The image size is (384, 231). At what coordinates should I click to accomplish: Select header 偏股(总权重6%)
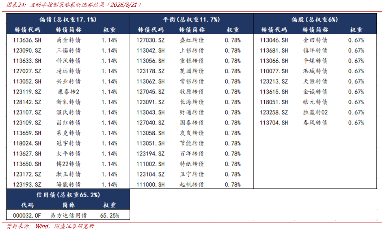click(315, 19)
